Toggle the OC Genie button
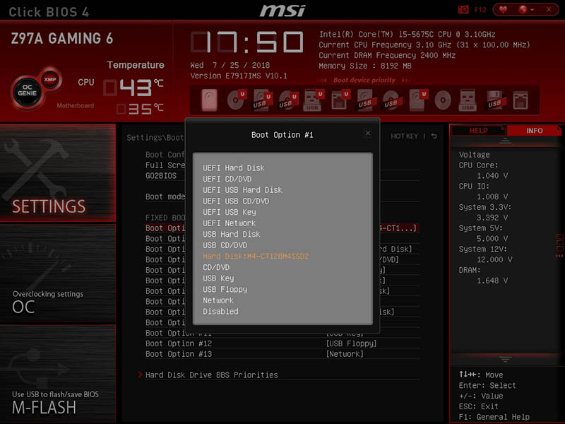The height and width of the screenshot is (424, 565). (27, 90)
